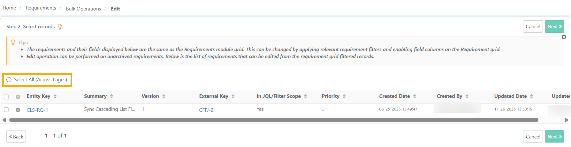Dismiss the tip box with its close icon
Screen dimensions: 571x147
click(x=564, y=37)
